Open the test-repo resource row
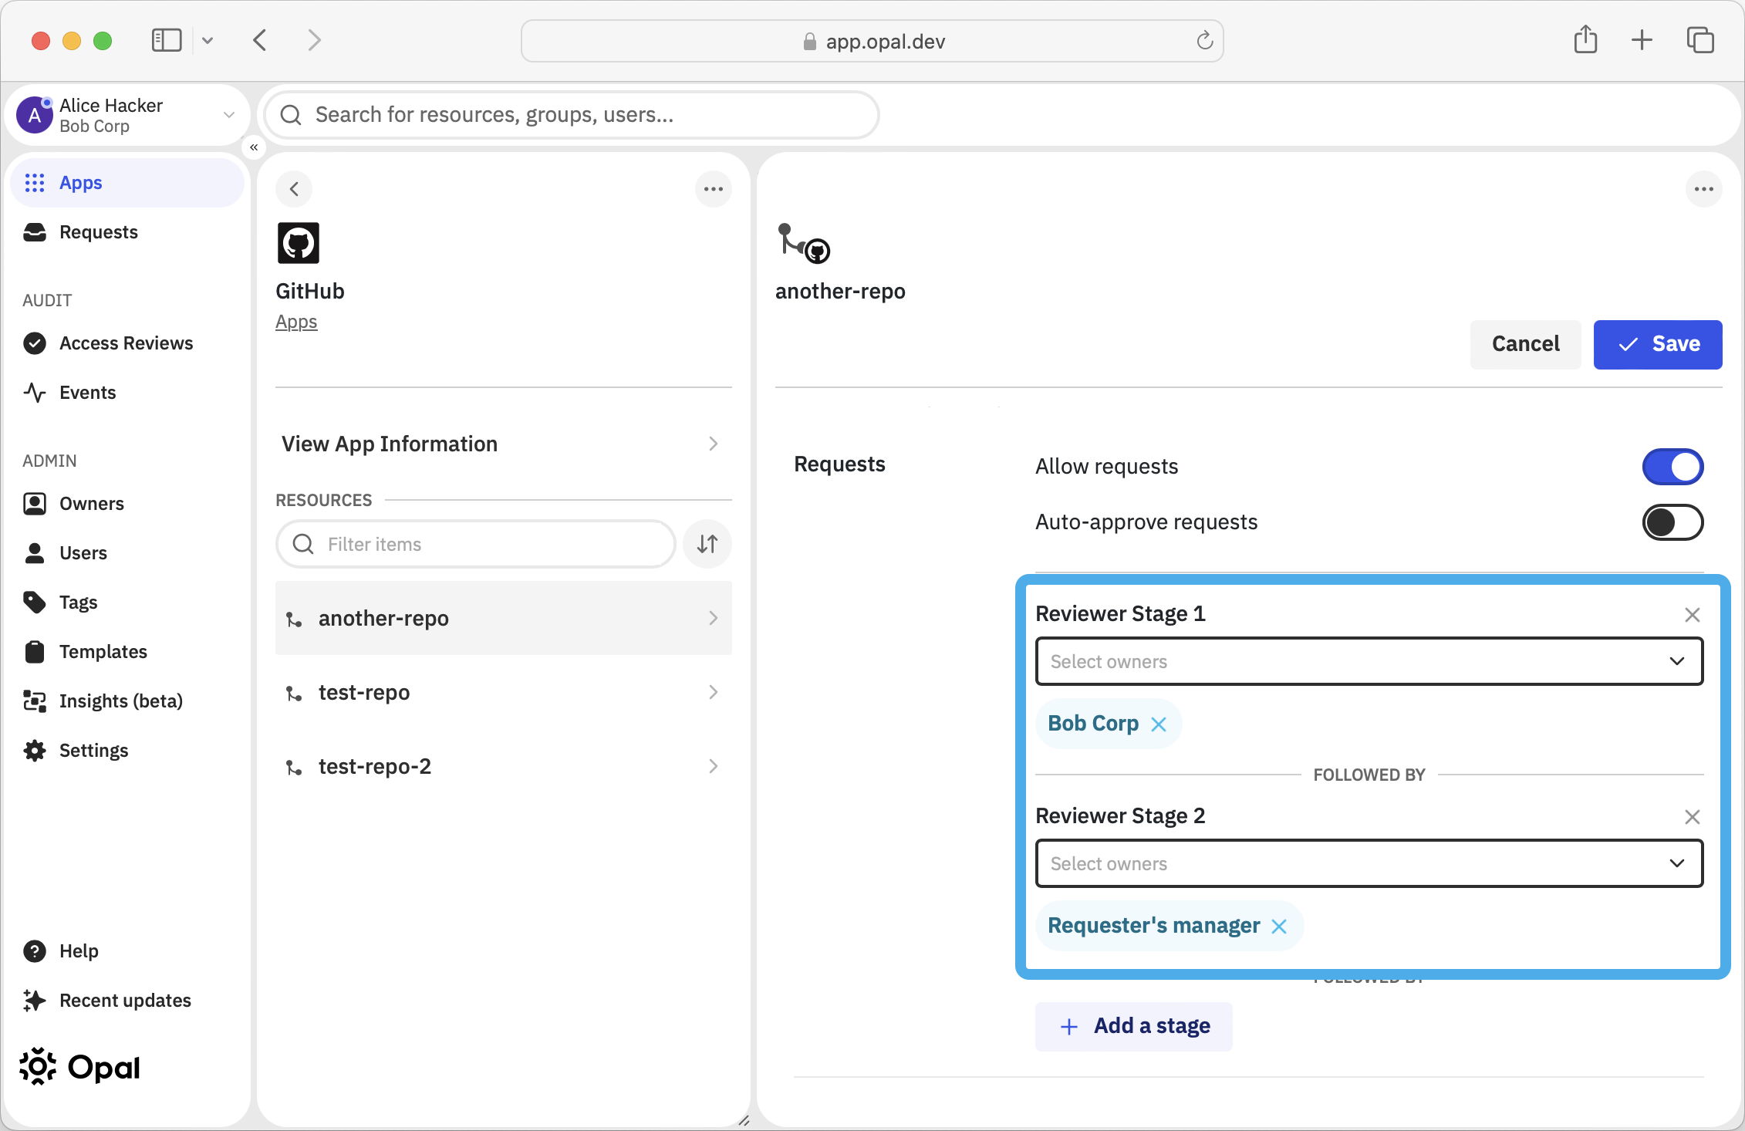The height and width of the screenshot is (1131, 1745). click(503, 692)
